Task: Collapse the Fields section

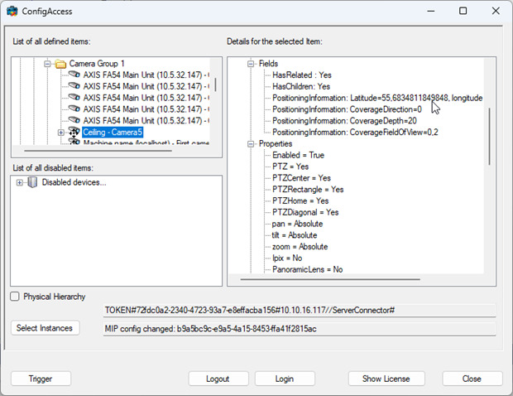Action: pos(251,64)
